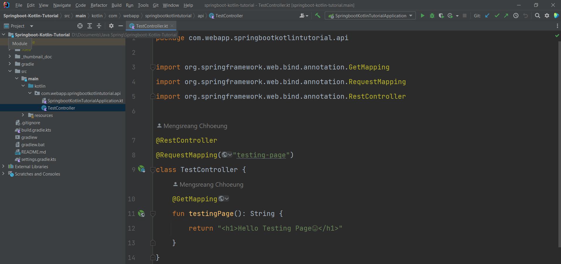Click the Mengsreang Chhoeung author hint above @RestController
Image resolution: width=561 pixels, height=264 pixels.
[x=192, y=126]
